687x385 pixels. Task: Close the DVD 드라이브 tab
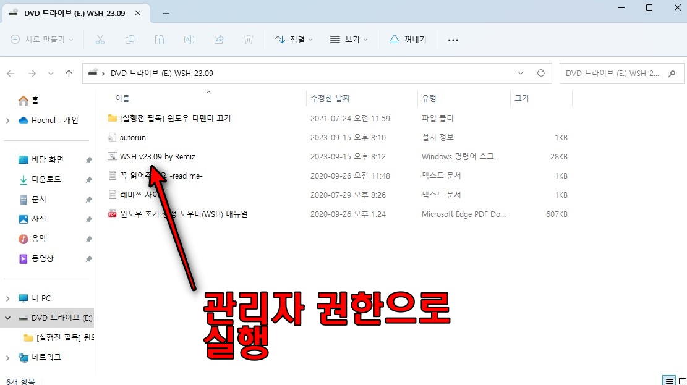coord(137,13)
